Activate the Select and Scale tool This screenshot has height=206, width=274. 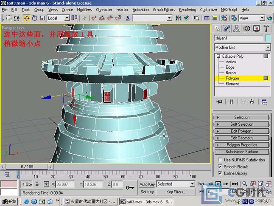click(x=42, y=18)
